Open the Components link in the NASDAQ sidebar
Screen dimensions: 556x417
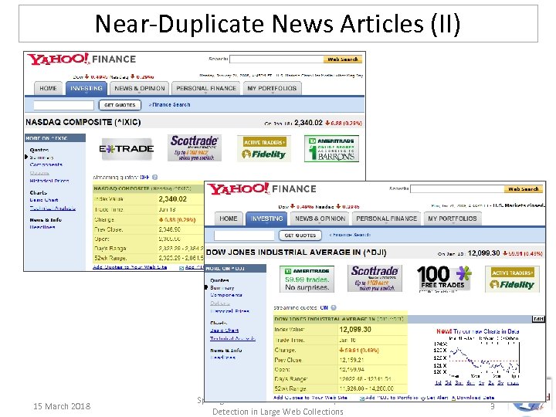(x=46, y=164)
